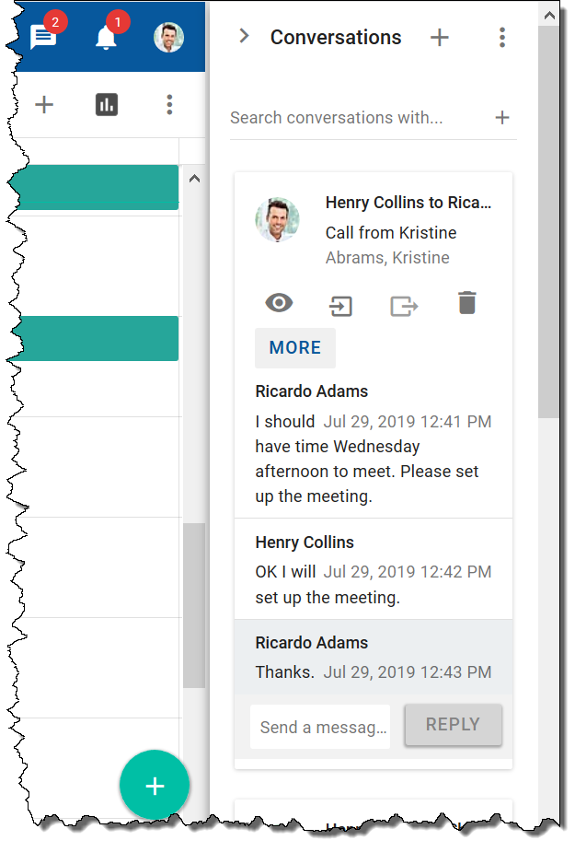Viewport: 575px width, 852px height.
Task: Select the move-in arrow icon on the conversation
Action: pyautogui.click(x=340, y=303)
